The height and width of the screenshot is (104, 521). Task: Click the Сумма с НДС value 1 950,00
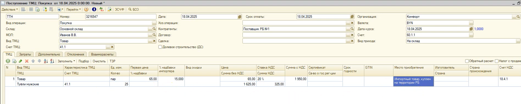point(296,79)
